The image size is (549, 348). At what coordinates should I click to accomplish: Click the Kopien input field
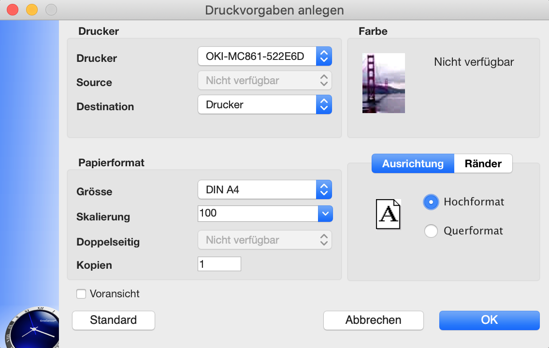coord(219,264)
